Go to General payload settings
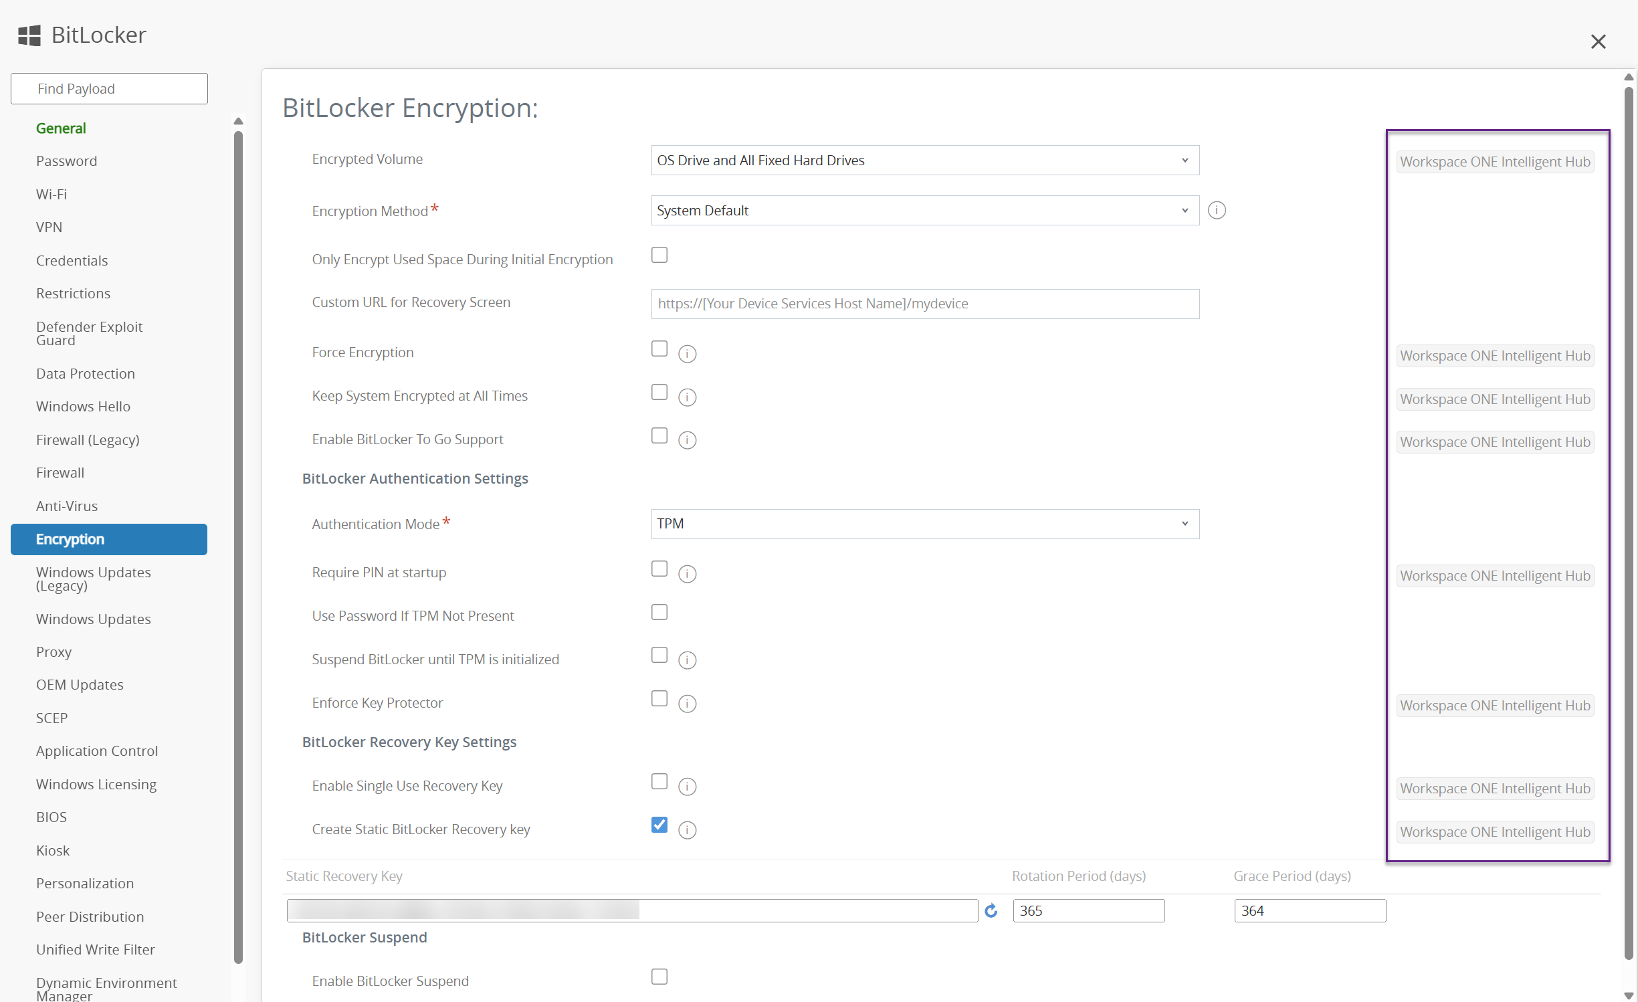 coord(61,128)
